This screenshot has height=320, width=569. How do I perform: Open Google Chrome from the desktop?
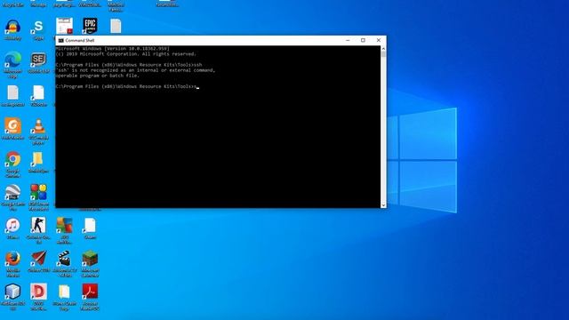tap(12, 159)
